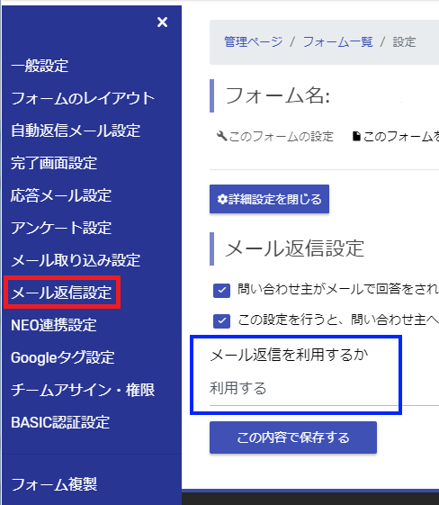This screenshot has width=439, height=505.
Task: Click the gear icon on 詳細設定を閉じる
Action: point(222,199)
